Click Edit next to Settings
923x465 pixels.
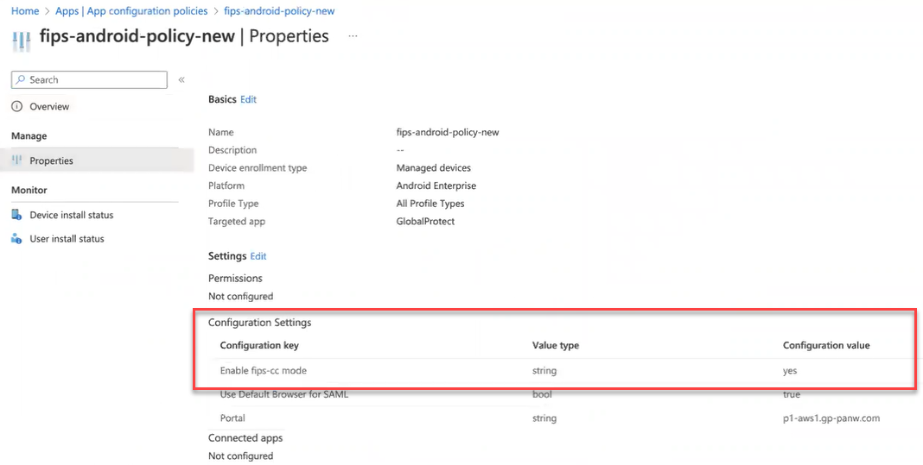tap(258, 256)
